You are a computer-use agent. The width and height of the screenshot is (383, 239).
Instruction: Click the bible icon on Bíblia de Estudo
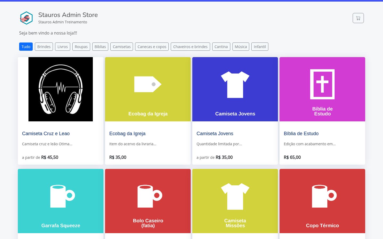[x=322, y=84]
